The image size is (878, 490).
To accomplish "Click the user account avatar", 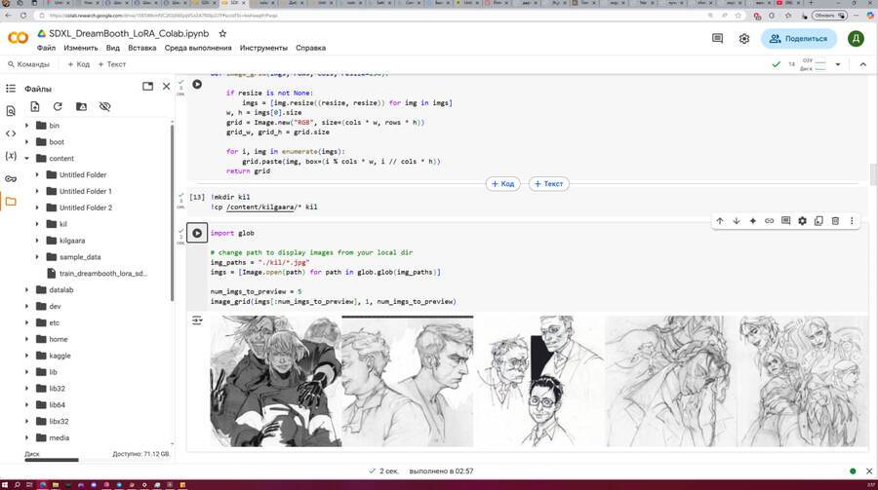I will [856, 39].
